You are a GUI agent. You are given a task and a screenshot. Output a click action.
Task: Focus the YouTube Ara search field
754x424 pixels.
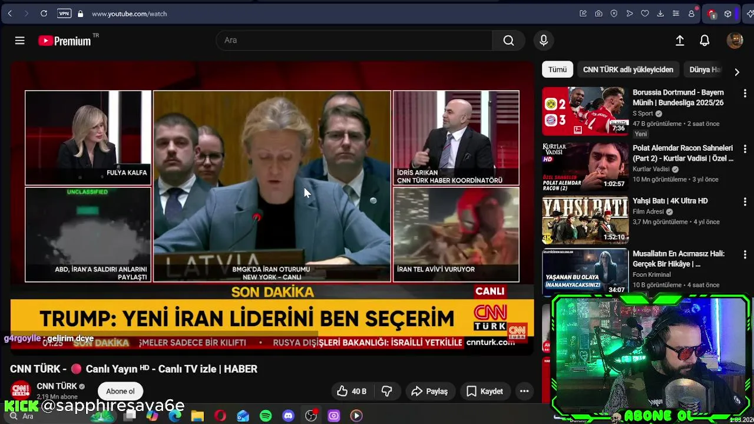[354, 40]
